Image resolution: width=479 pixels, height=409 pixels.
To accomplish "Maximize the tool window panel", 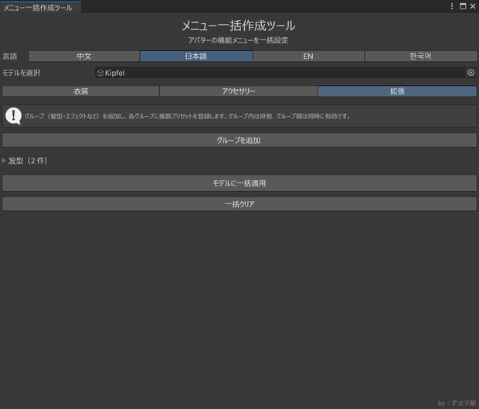I will click(x=463, y=6).
